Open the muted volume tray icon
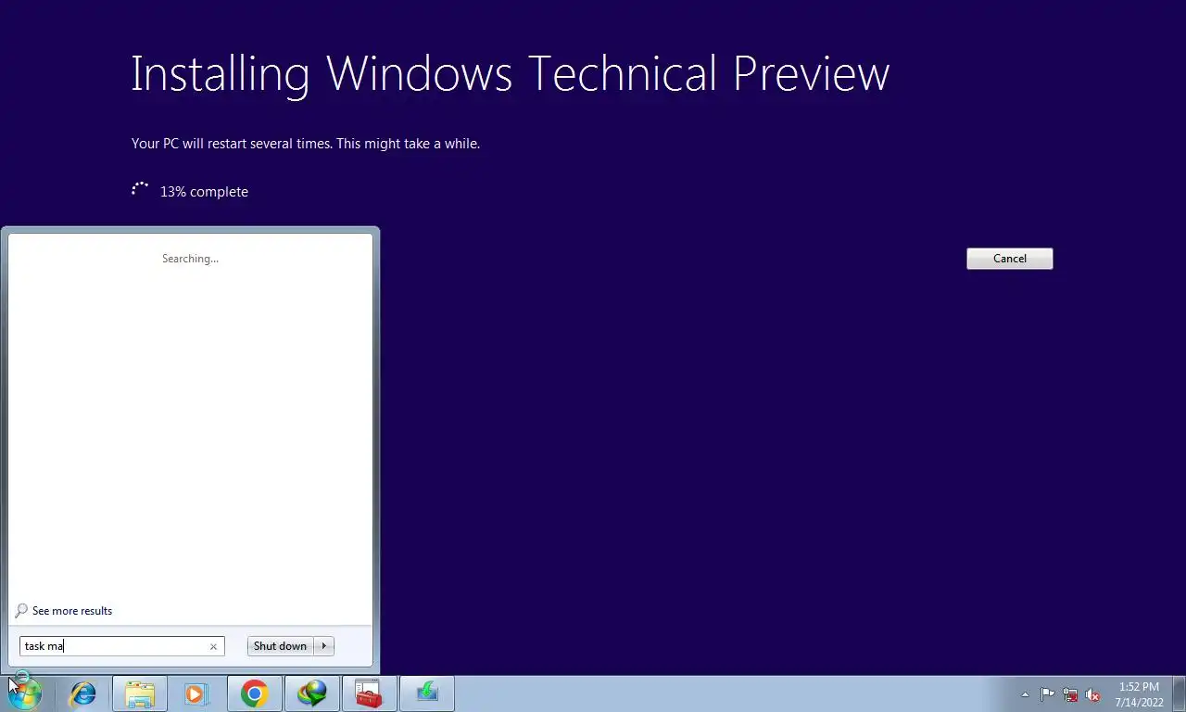Image resolution: width=1186 pixels, height=712 pixels. [x=1092, y=694]
